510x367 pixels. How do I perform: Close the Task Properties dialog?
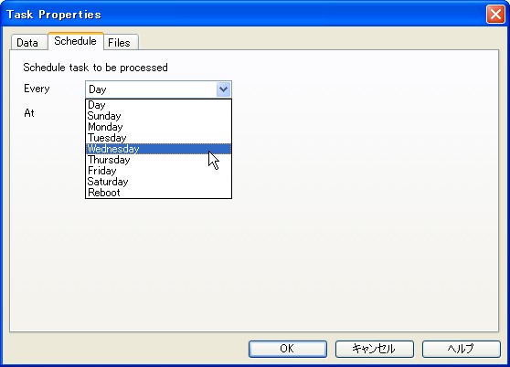495,15
